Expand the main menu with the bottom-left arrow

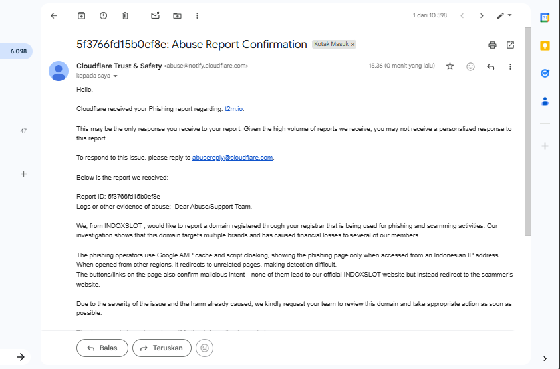[21, 357]
